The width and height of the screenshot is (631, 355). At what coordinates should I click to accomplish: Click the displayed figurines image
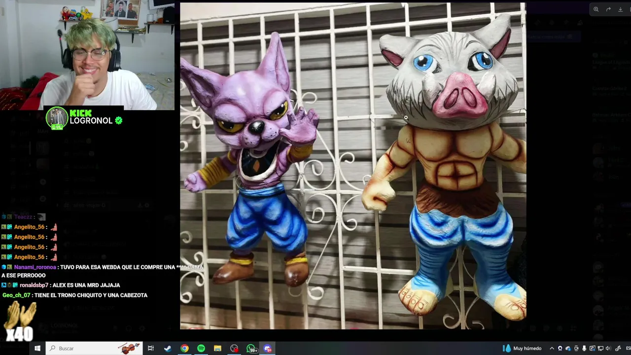click(x=353, y=166)
